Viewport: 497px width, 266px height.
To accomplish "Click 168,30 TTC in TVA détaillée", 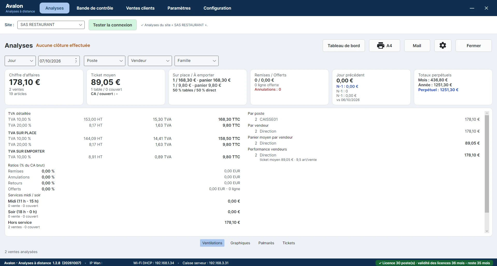I will pos(229,119).
